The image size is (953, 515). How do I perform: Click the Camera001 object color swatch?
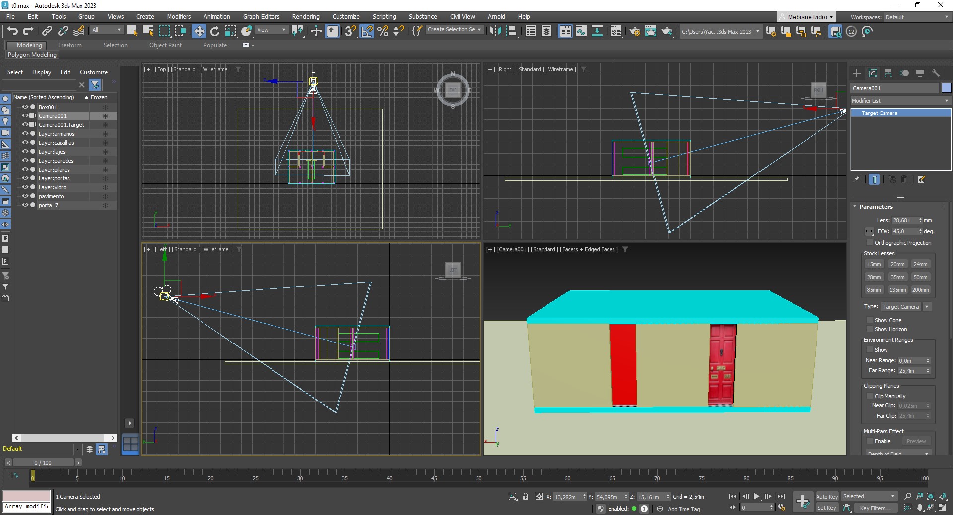point(946,88)
